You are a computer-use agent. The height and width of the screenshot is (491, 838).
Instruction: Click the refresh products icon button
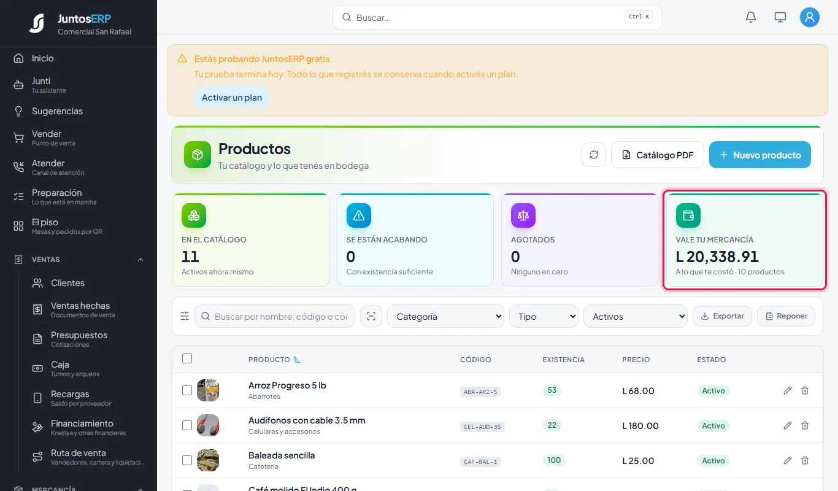click(594, 155)
